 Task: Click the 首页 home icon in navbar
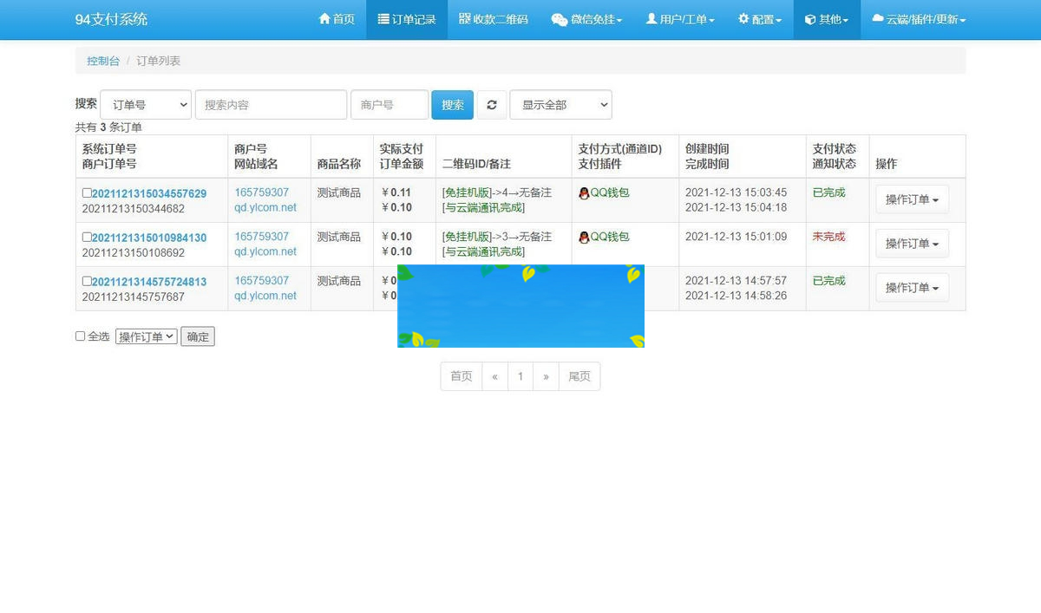[325, 19]
